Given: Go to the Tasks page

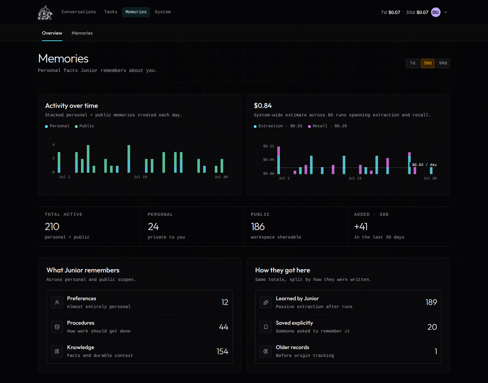Looking at the screenshot, I should [x=111, y=12].
